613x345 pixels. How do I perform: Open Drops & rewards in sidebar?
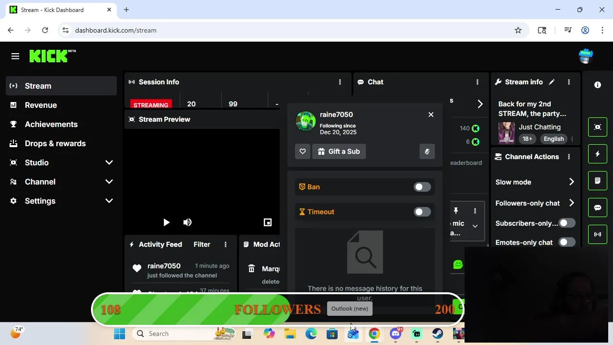coord(61,143)
